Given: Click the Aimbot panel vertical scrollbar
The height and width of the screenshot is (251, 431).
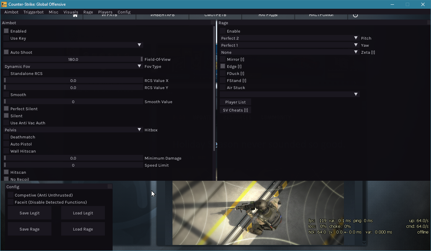Looking at the screenshot, I should (214, 89).
